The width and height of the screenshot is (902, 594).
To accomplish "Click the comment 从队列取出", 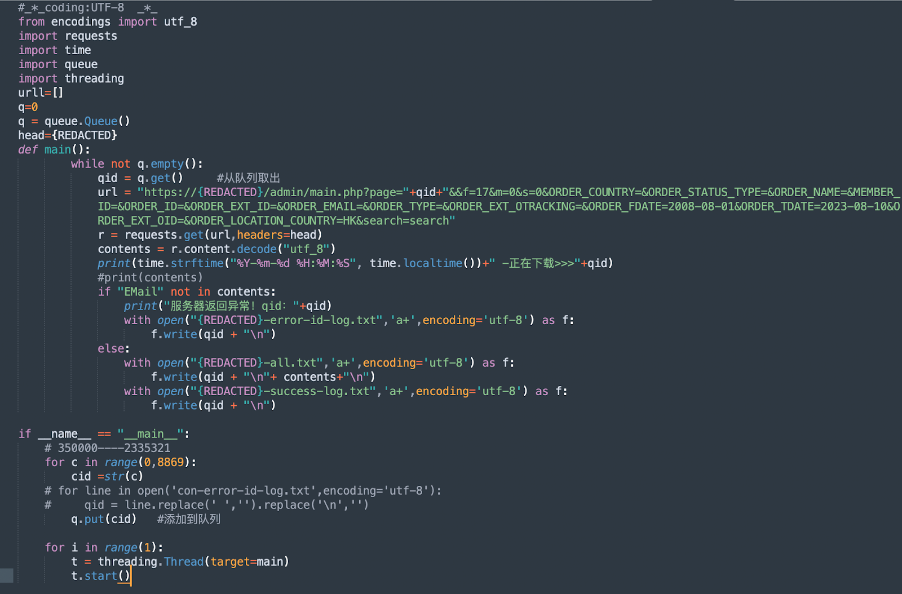I will click(x=248, y=178).
